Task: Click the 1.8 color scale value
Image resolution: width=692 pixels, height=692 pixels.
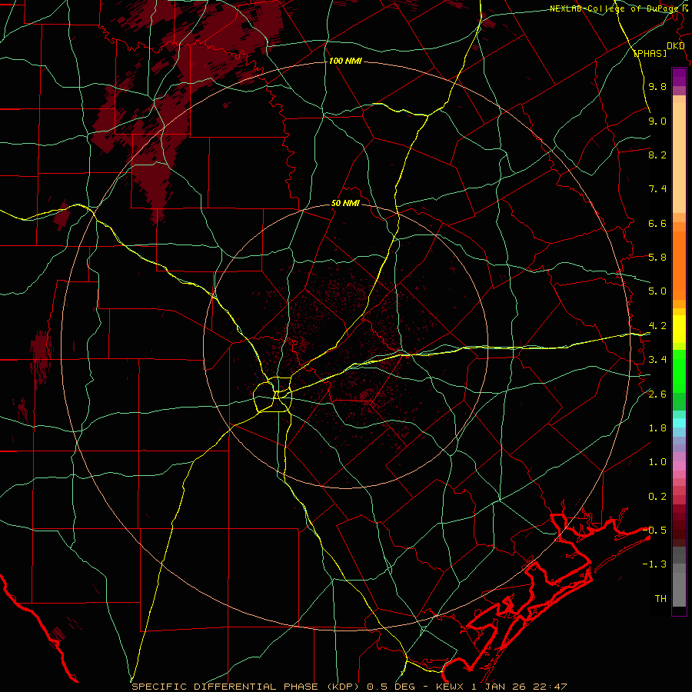Action: (x=657, y=428)
